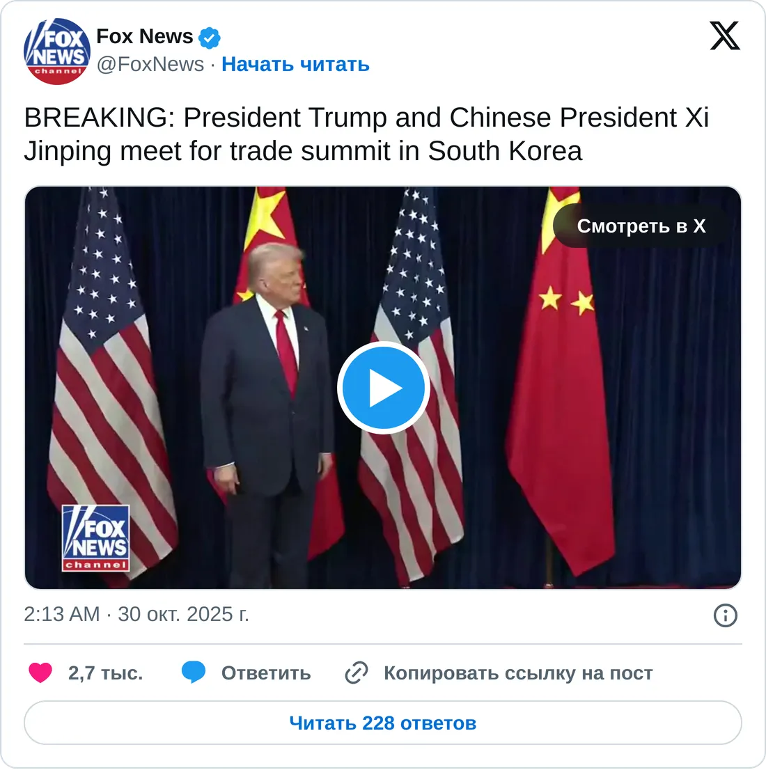Screen dimensions: 766x770
Task: Like the post with heart icon
Action: 40,673
